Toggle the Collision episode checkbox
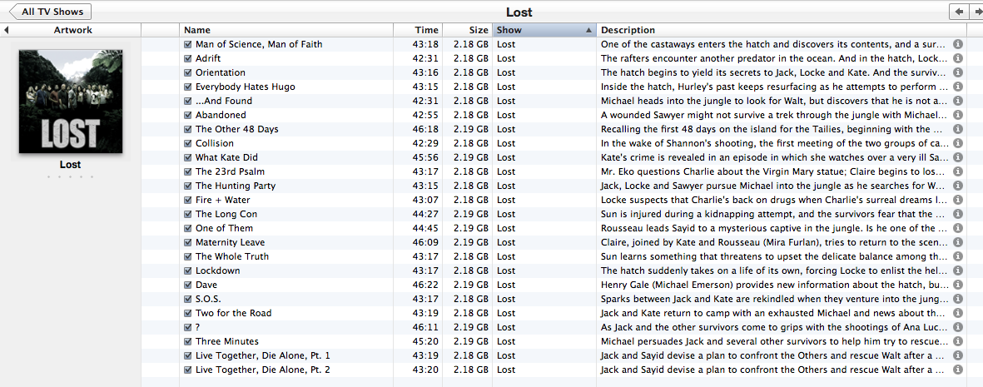 tap(188, 143)
